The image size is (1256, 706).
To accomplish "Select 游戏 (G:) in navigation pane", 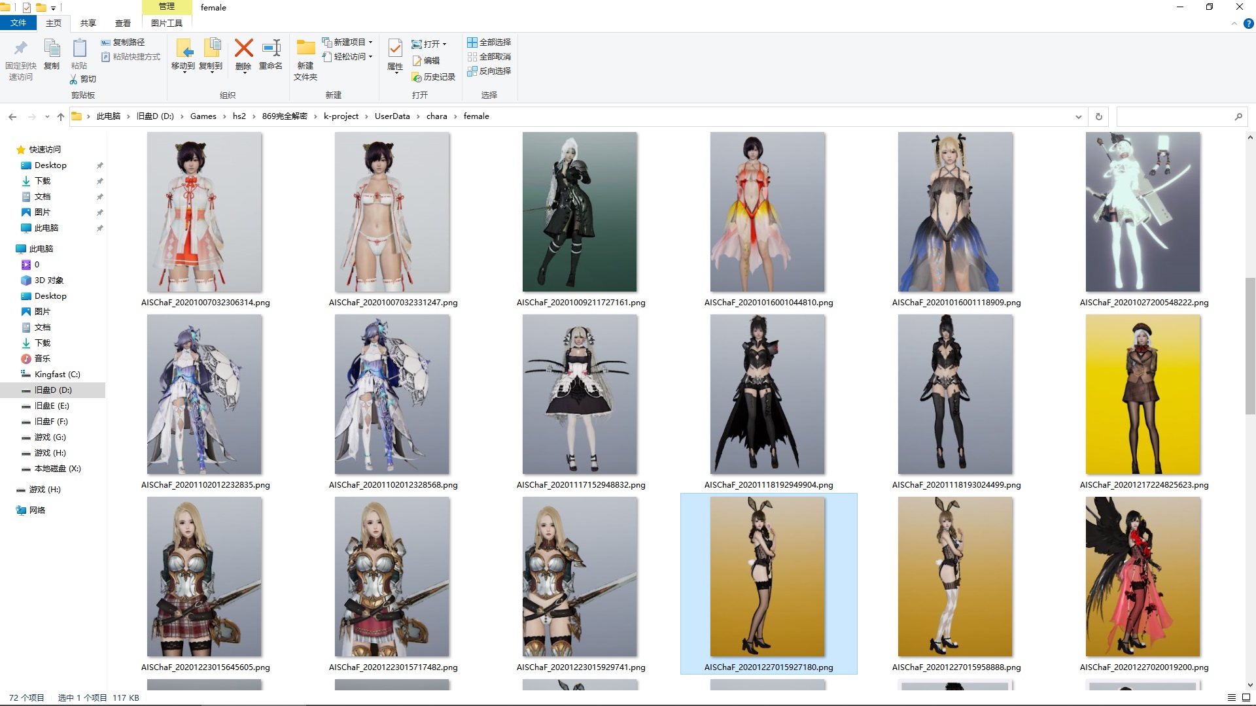I will tap(50, 437).
